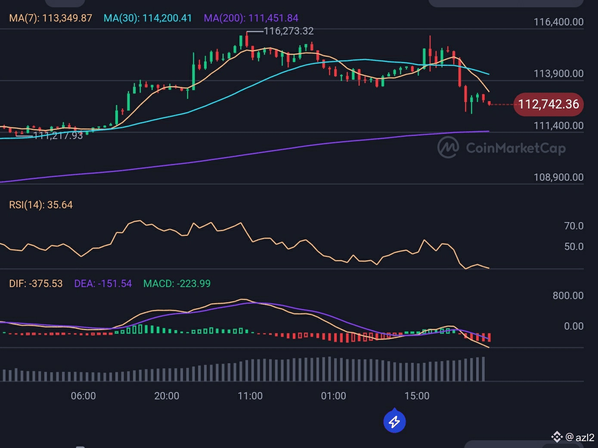This screenshot has height=448, width=598.
Task: Click the @ azl2 author handle
Action: click(580, 438)
